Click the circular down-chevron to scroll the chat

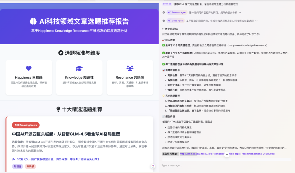(x=227, y=154)
